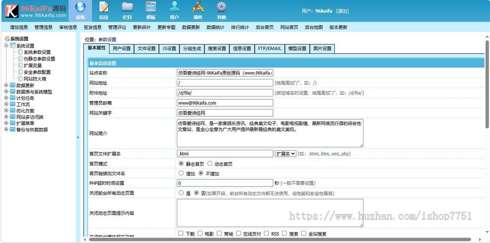Expand the 优化方案 tree node
The image size is (490, 243).
6,111
